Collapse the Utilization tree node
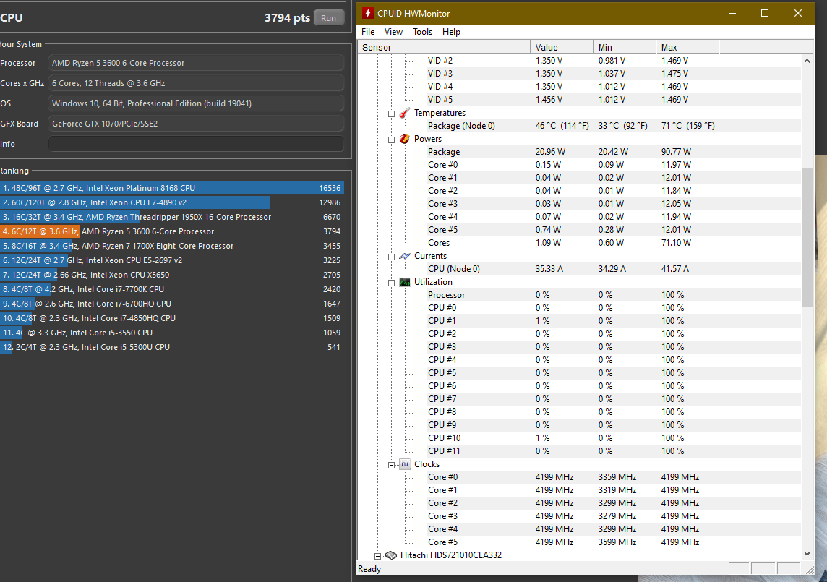This screenshot has height=582, width=827. 391,283
